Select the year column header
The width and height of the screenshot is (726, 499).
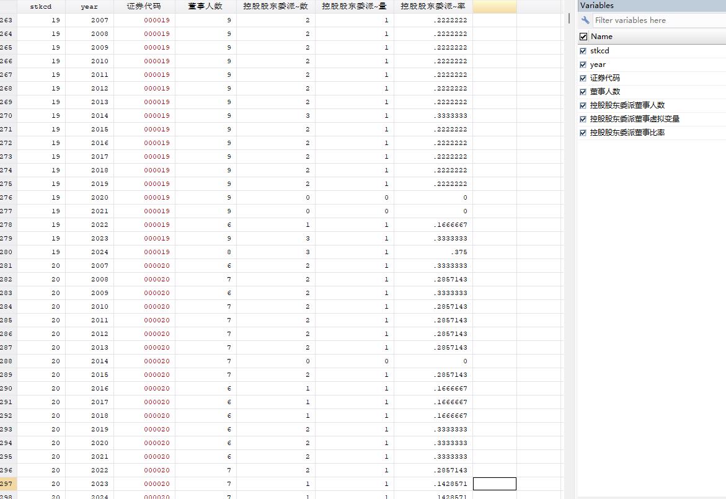click(x=89, y=6)
